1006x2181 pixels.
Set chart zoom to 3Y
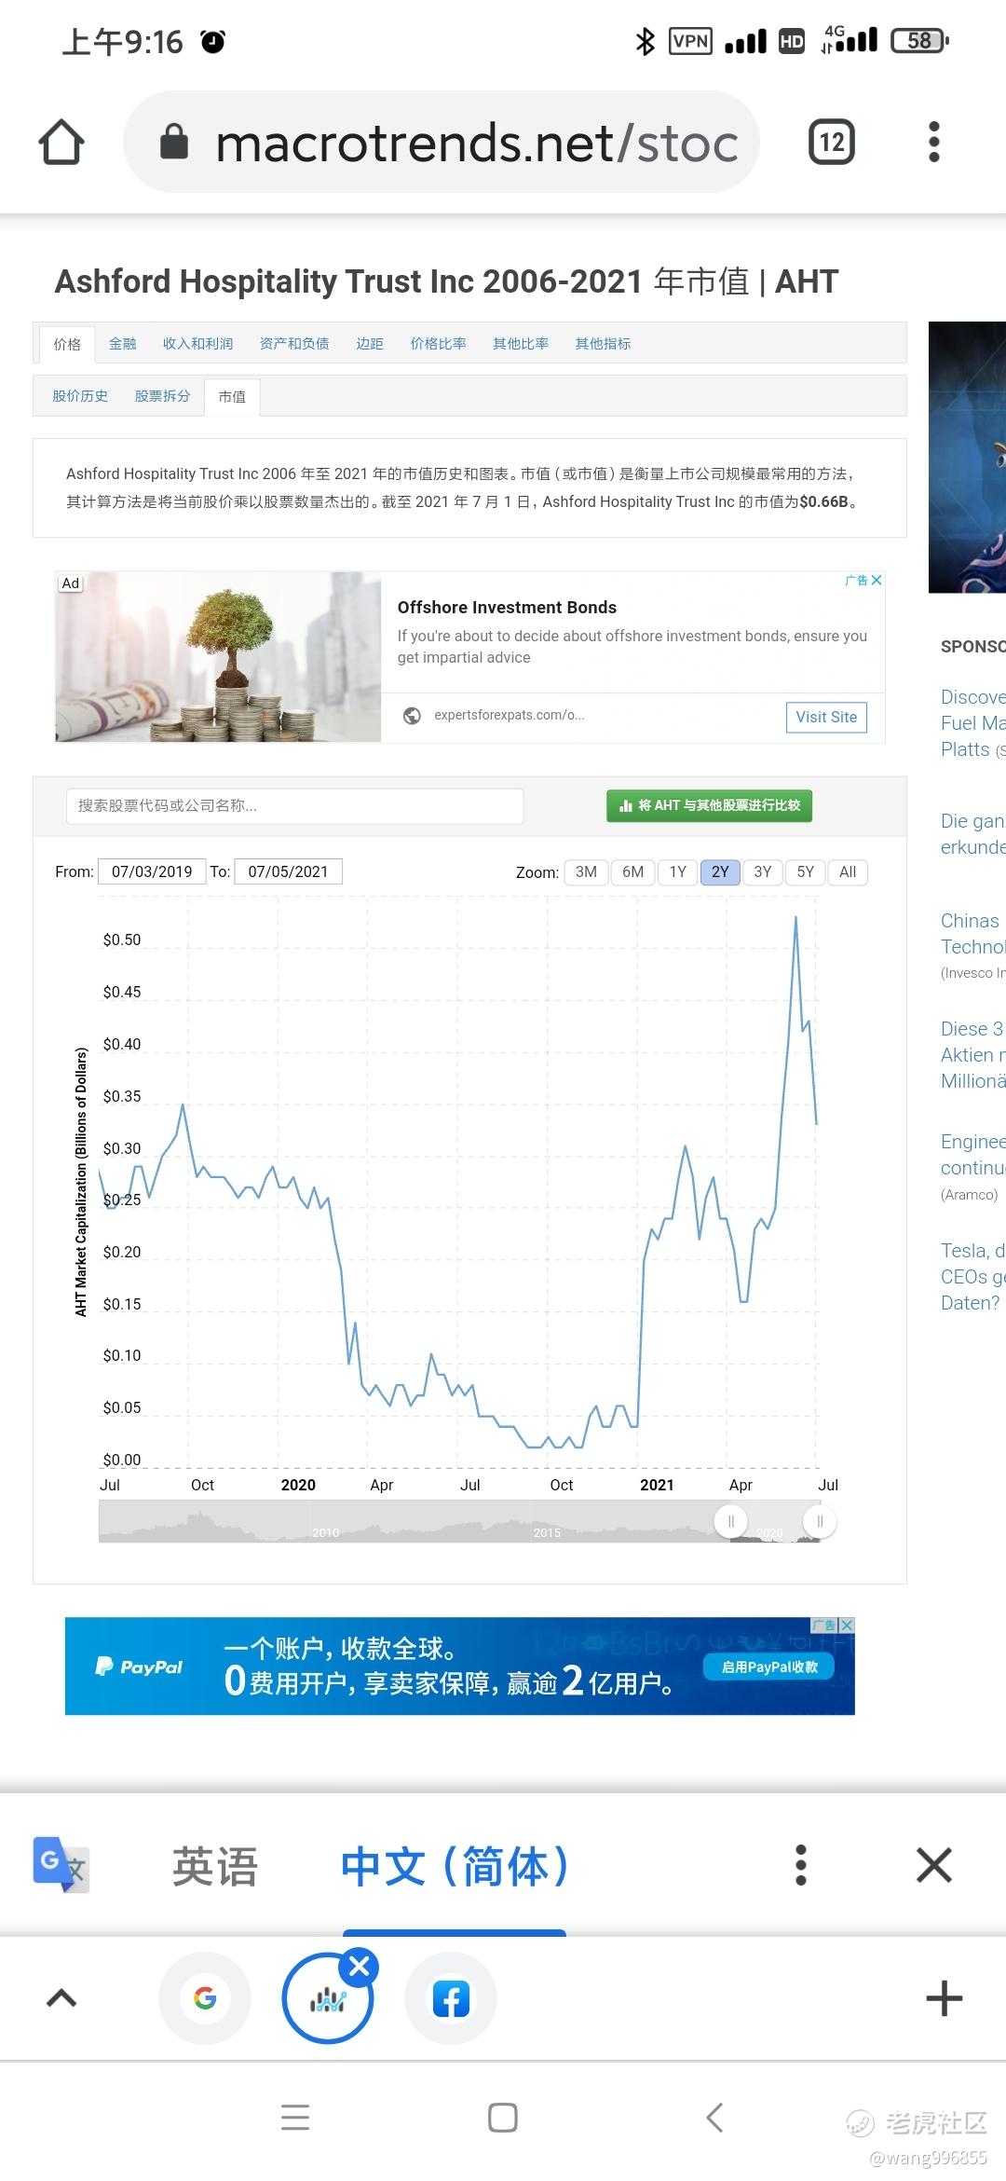tap(763, 872)
